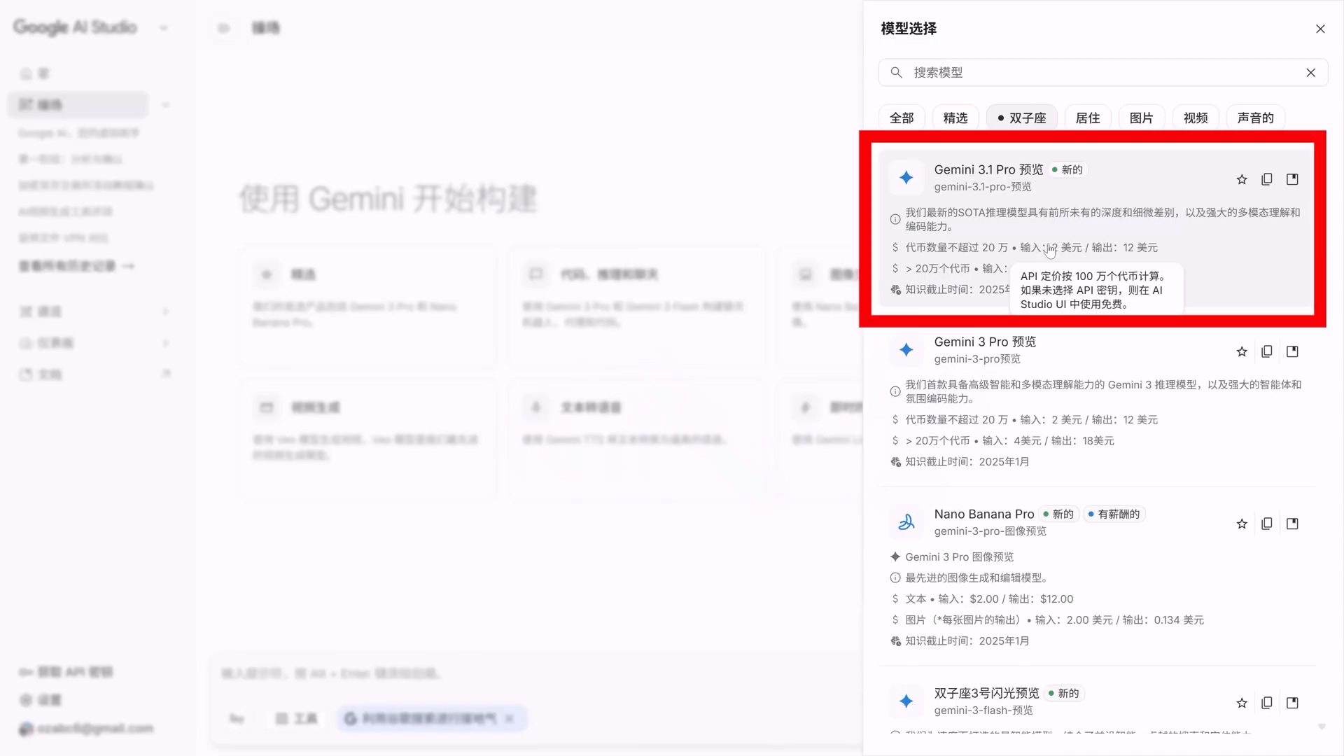Choose 双子座3号闪光预览 model title
Screen dimensions: 1344x756
(x=986, y=694)
